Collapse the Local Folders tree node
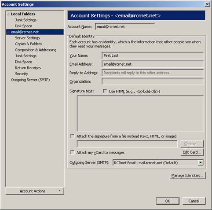This screenshot has width=212, height=210. [8, 15]
